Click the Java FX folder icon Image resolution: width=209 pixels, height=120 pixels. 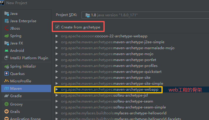pos(7,43)
